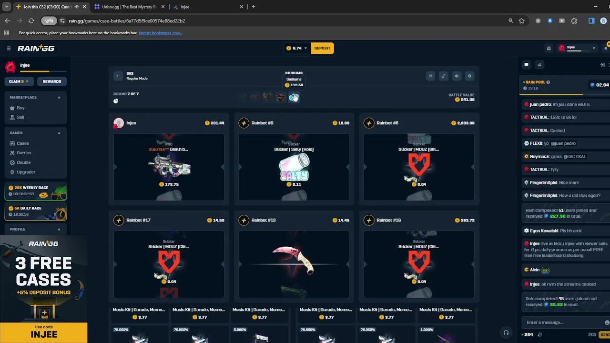Click Rainbot #9's Sticker Salty Holo card
The height and width of the screenshot is (343, 610).
[294, 167]
